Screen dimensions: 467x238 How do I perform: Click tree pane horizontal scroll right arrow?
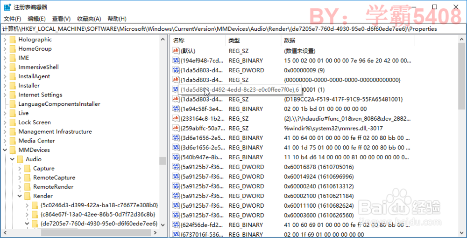coord(156,232)
